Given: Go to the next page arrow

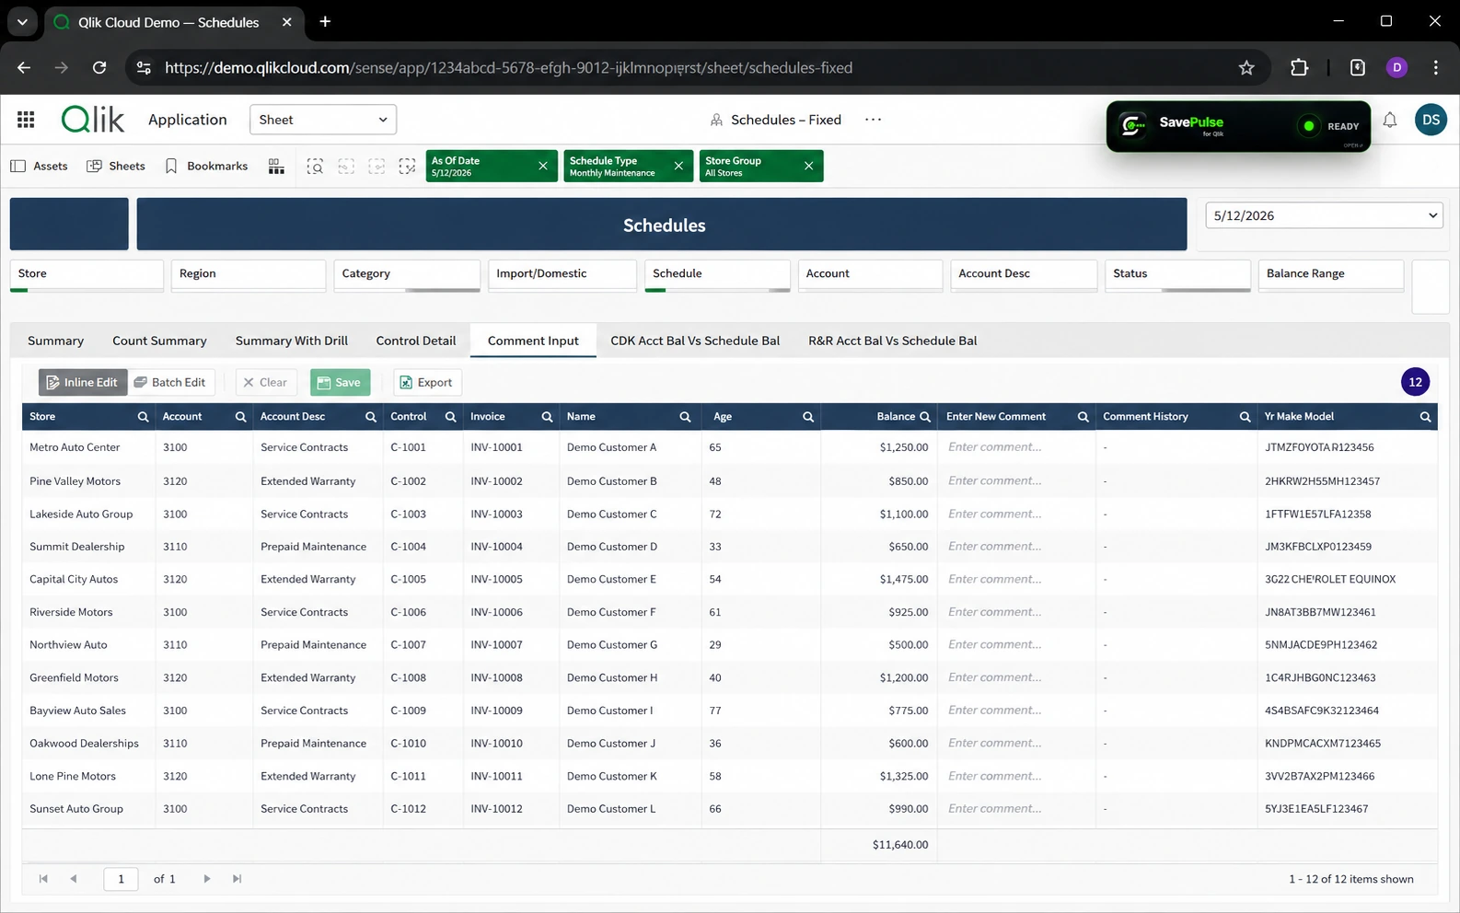Looking at the screenshot, I should [x=207, y=879].
